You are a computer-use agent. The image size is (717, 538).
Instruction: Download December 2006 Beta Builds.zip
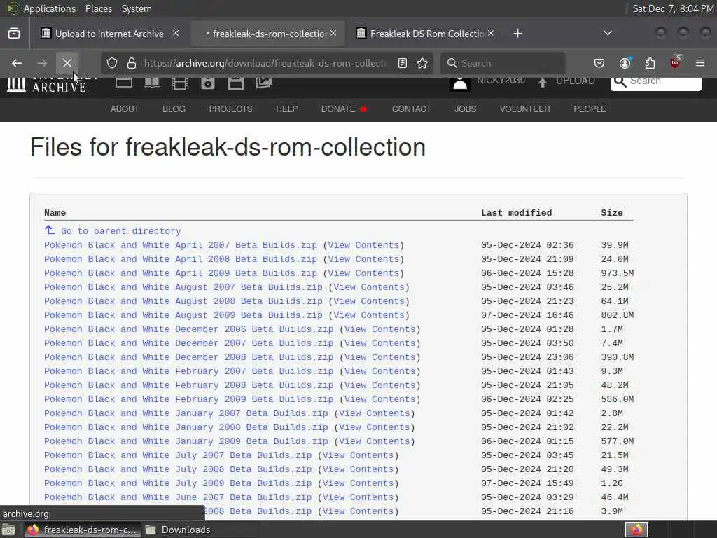(188, 329)
